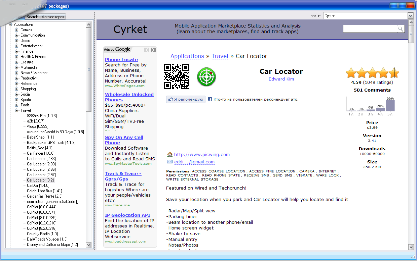Select Car Locator [3.2] in tree

pyautogui.click(x=40, y=180)
